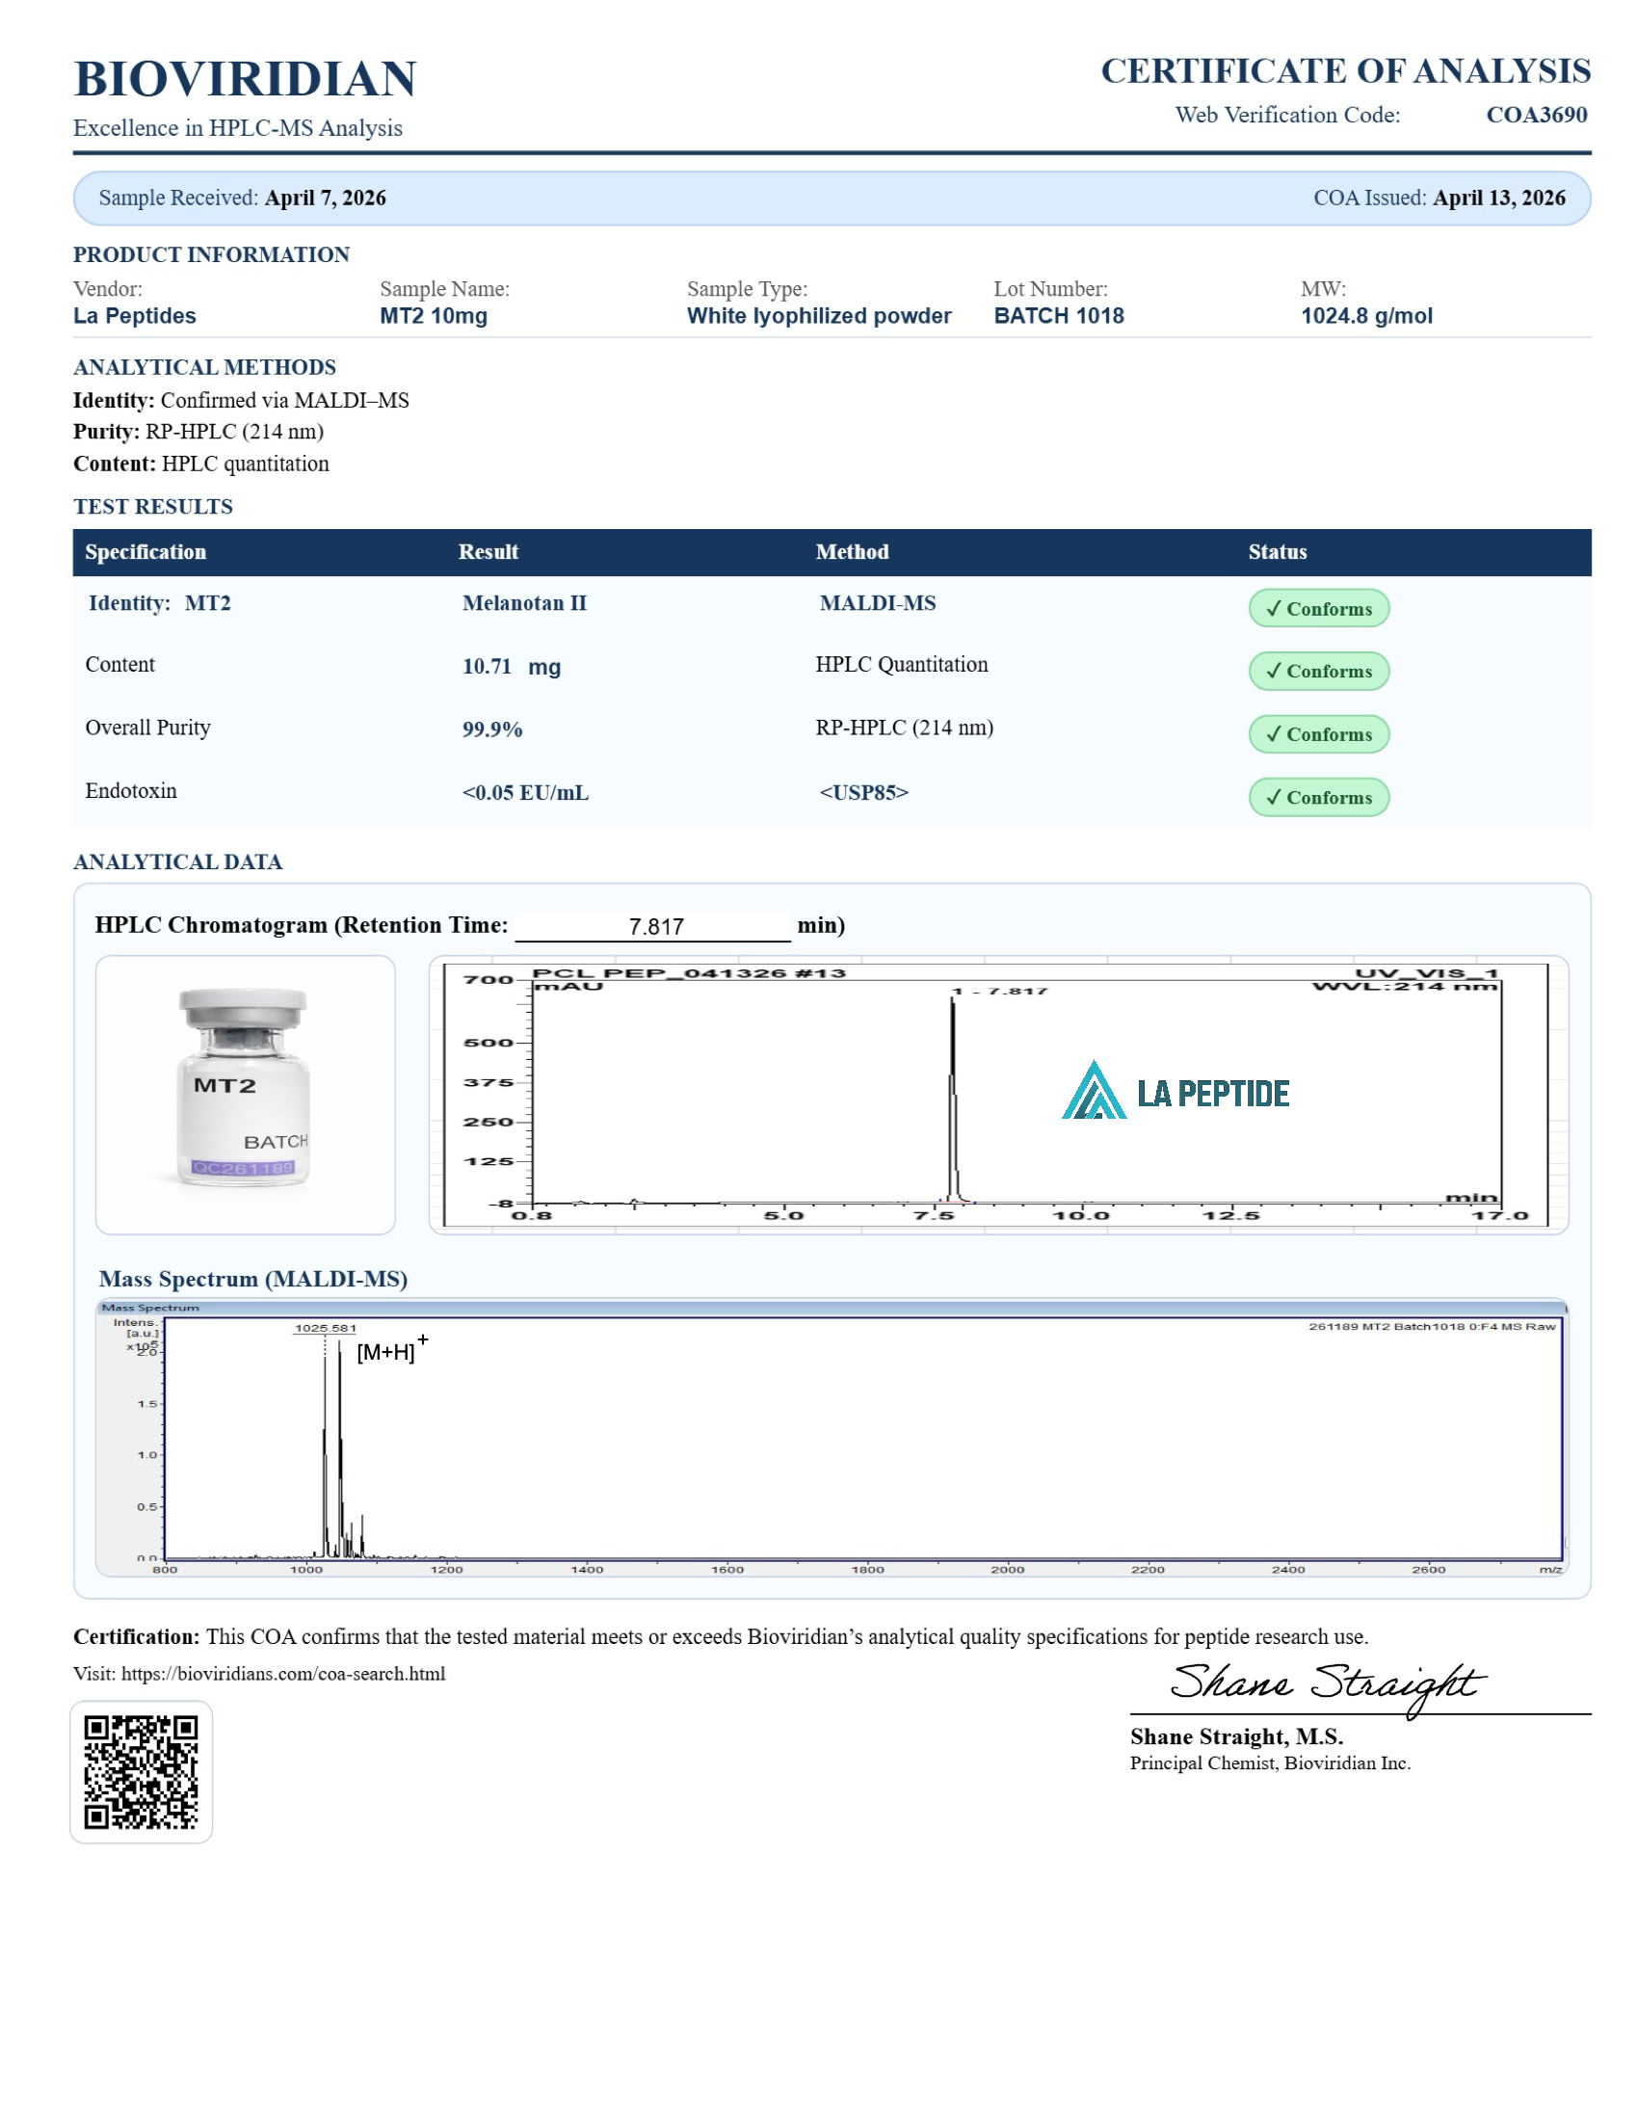Click the MT2 vial product photo
Viewport: 1638px width, 2120px height.
click(245, 1093)
